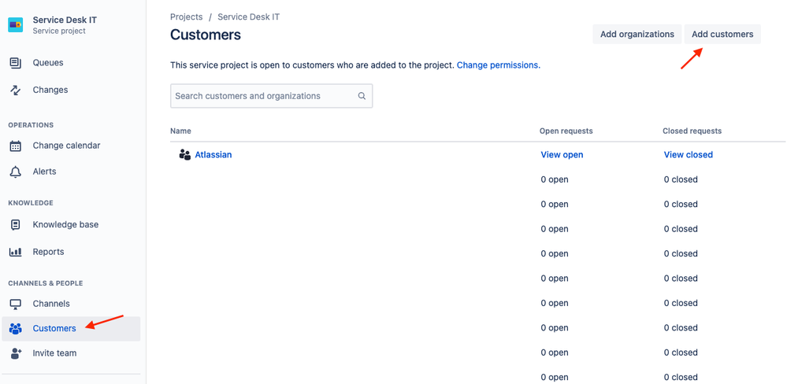Click the Alerts bell icon
The width and height of the screenshot is (787, 384).
(x=16, y=172)
